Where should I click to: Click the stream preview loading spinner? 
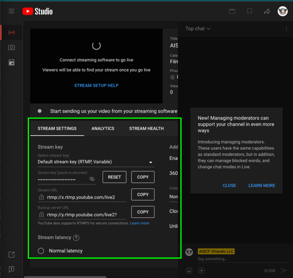(96, 46)
